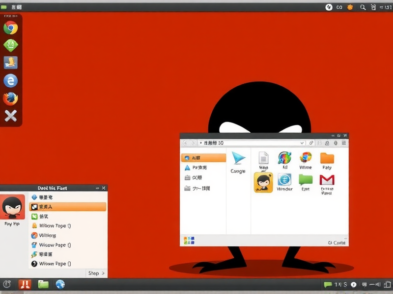393x294 pixels.
Task: Open Chrome from the left dock
Action: (11, 28)
